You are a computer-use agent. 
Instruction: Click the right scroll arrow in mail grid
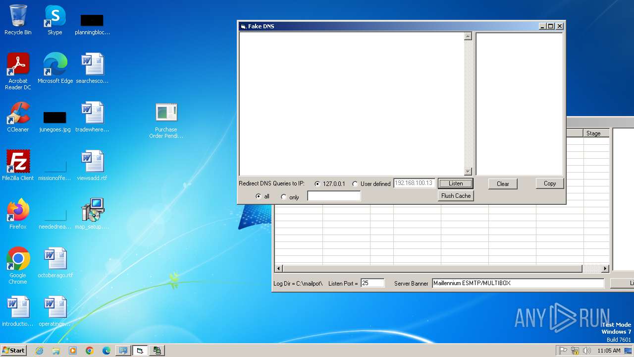tap(605, 269)
